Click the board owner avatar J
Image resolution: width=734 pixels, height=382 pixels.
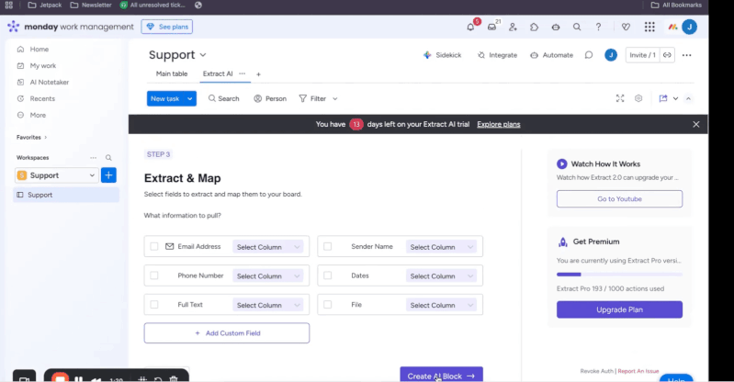[x=610, y=55]
